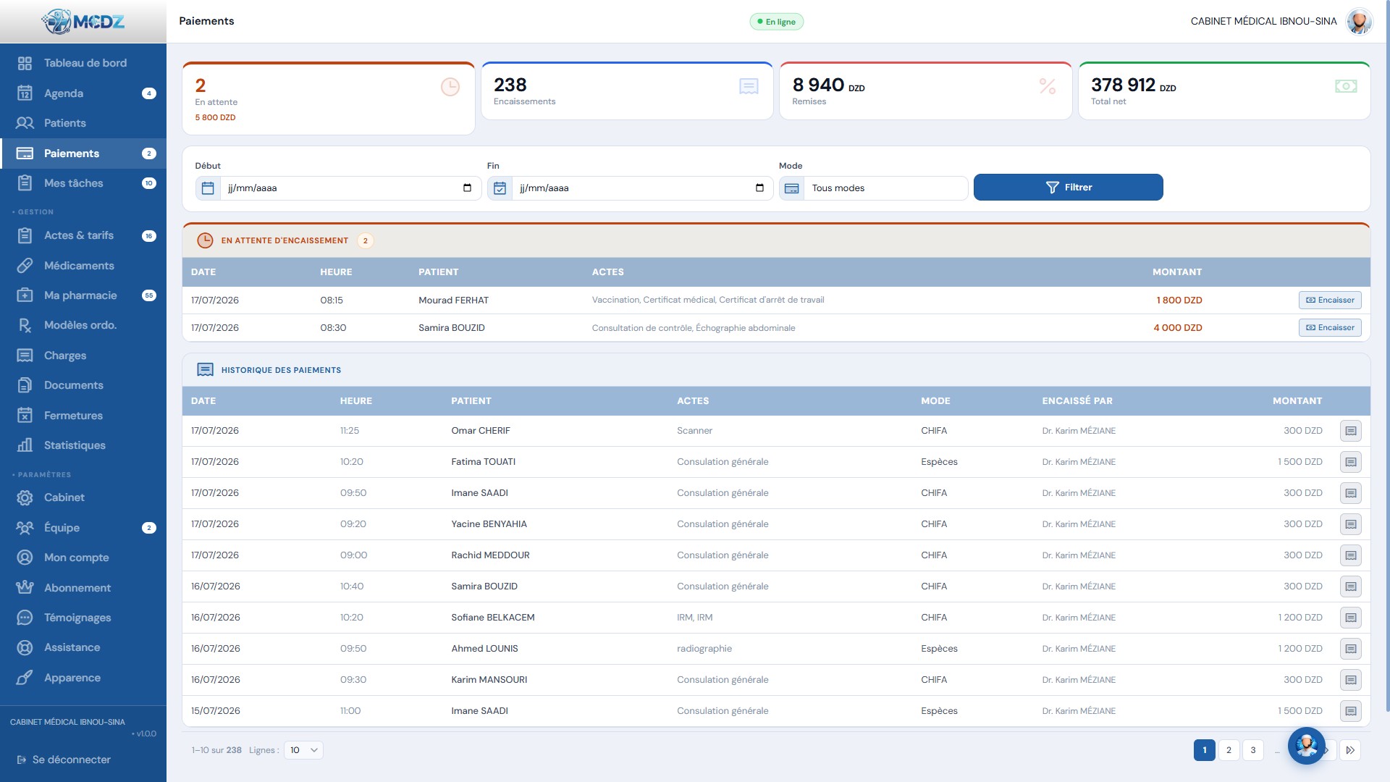The height and width of the screenshot is (782, 1390).
Task: Click the page vertical scrollbar
Action: [x=1386, y=355]
